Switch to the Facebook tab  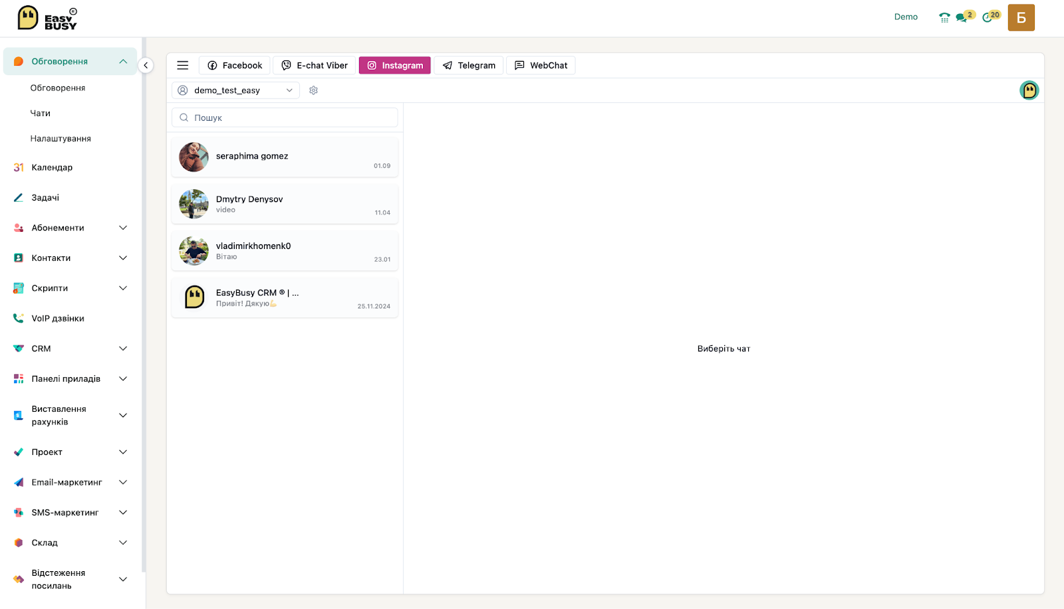click(235, 65)
